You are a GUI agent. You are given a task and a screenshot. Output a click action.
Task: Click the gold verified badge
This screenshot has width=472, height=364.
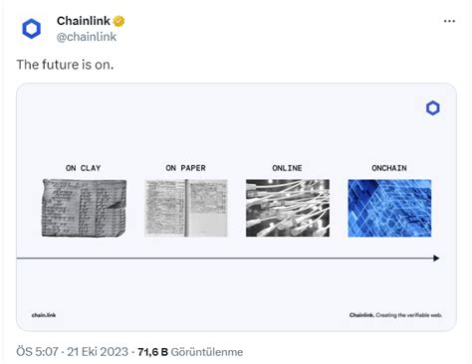[x=118, y=21]
